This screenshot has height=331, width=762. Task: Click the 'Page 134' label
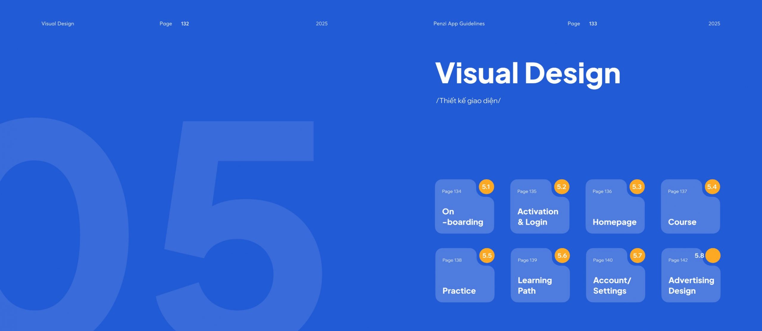[x=452, y=191]
